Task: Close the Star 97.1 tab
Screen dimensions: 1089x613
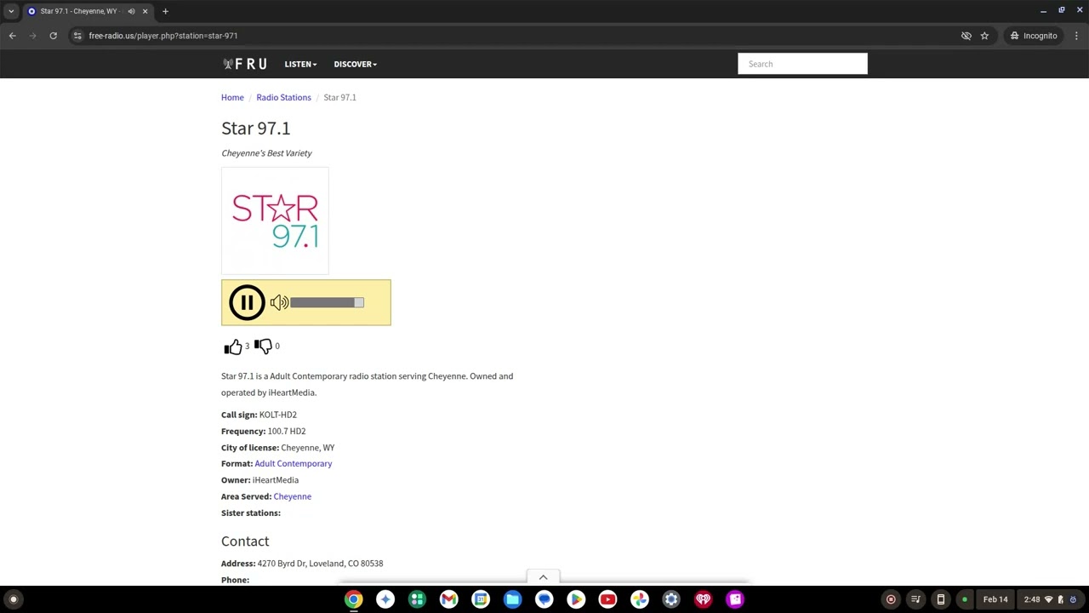Action: pos(145,11)
